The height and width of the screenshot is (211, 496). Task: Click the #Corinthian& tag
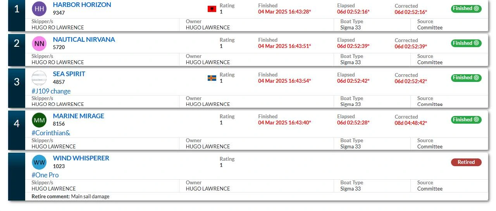(51, 133)
